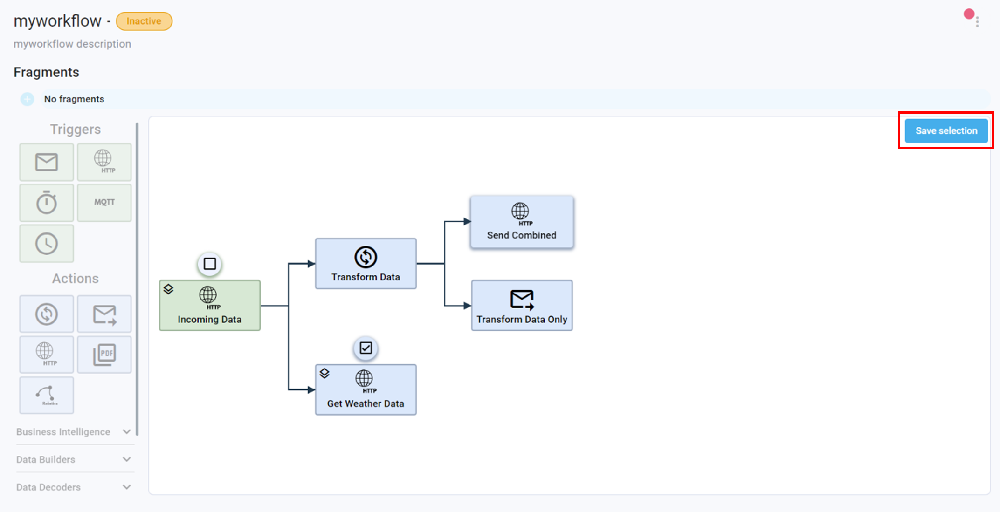Image resolution: width=1000 pixels, height=512 pixels.
Task: Select the transform data action icon
Action: [46, 314]
